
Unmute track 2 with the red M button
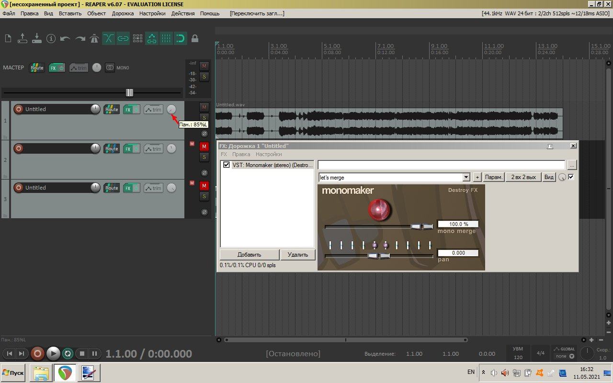(204, 146)
